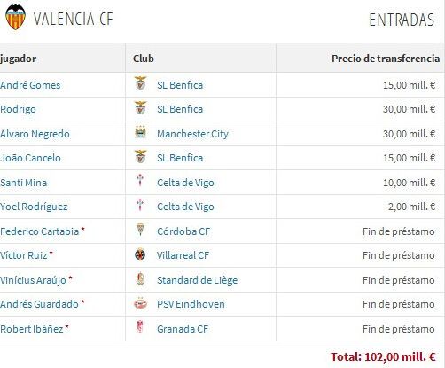
Task: Click the PSV Eindhoven crest icon
Action: [140, 303]
